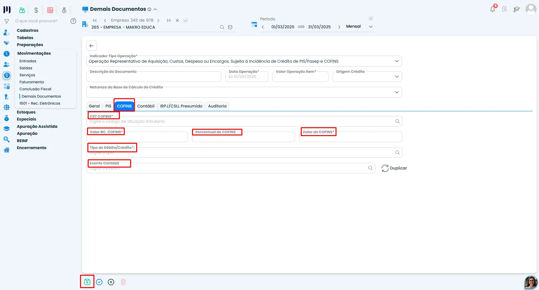Screen dimensions: 539x290
Task: Open the Auditoria tab
Action: click(x=217, y=106)
